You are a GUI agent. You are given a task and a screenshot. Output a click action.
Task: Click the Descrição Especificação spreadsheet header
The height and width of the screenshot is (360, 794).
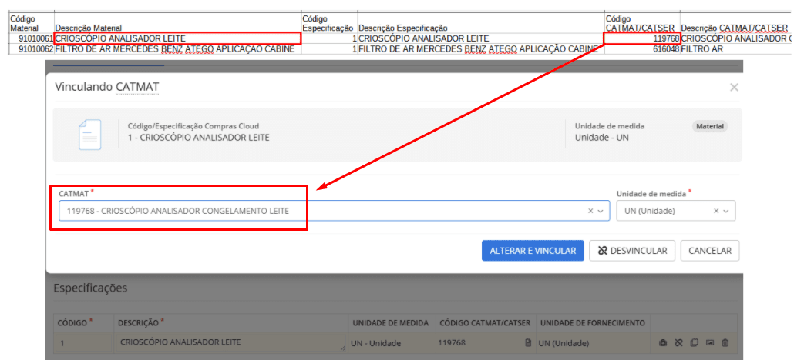coord(403,28)
